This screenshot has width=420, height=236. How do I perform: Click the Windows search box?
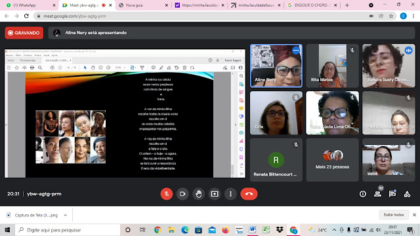coord(68,230)
